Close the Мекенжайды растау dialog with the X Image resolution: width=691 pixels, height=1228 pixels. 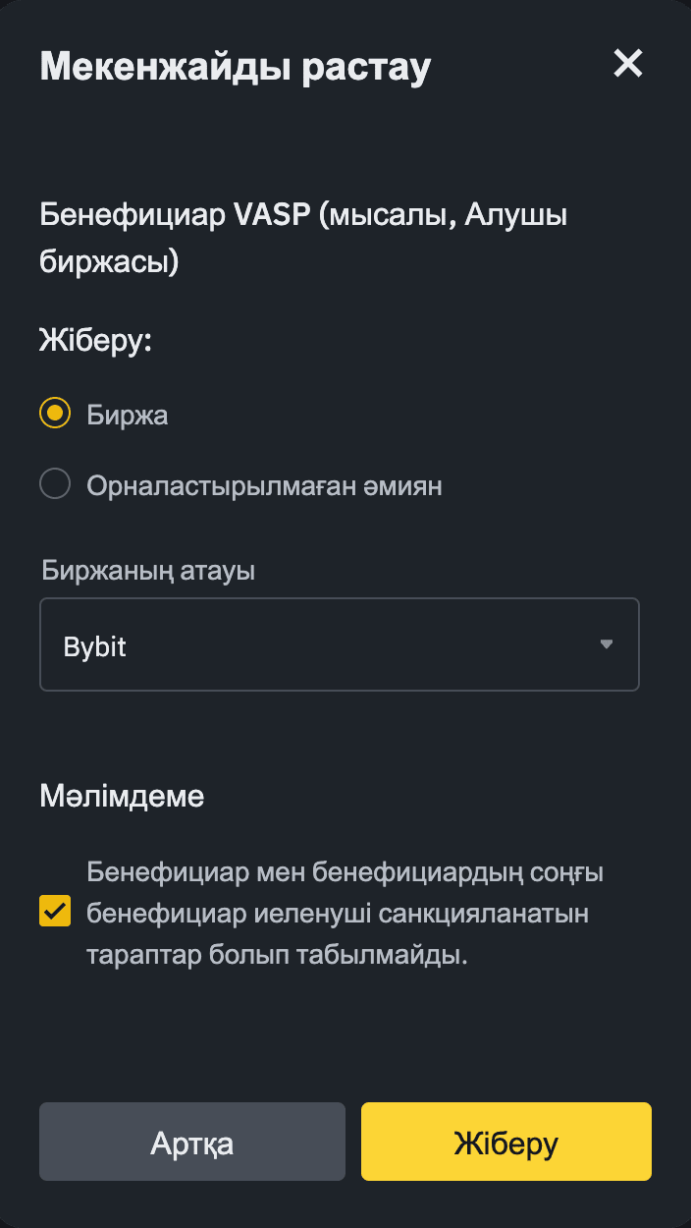coord(627,63)
